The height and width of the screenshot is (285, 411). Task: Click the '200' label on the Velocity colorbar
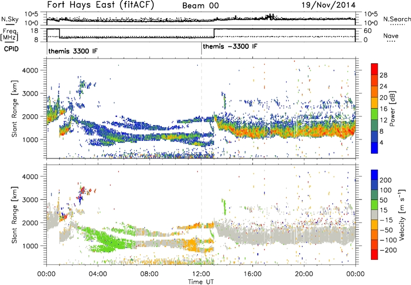(x=386, y=180)
